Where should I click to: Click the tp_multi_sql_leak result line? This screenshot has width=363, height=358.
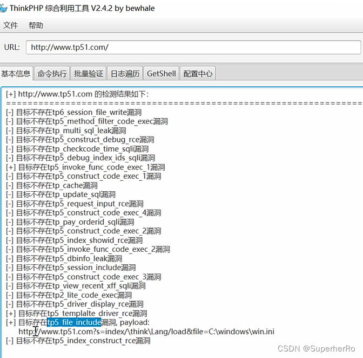66,131
